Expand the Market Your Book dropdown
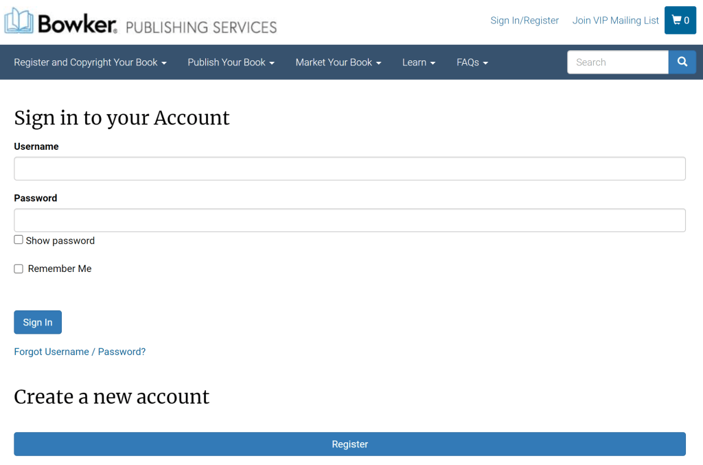Viewport: 703px width, 465px height. (x=338, y=63)
